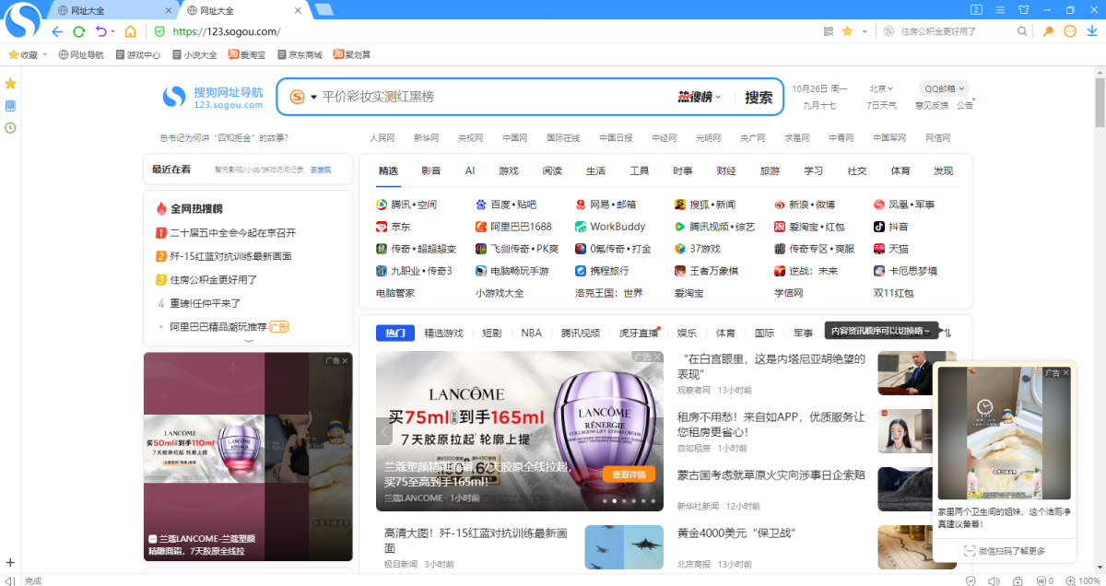Close the first 网址大全 tab
This screenshot has width=1106, height=586.
pyautogui.click(x=168, y=10)
